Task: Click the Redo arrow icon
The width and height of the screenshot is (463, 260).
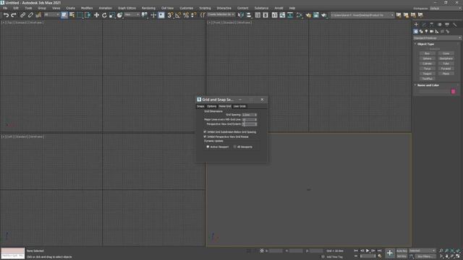Action: (x=14, y=15)
